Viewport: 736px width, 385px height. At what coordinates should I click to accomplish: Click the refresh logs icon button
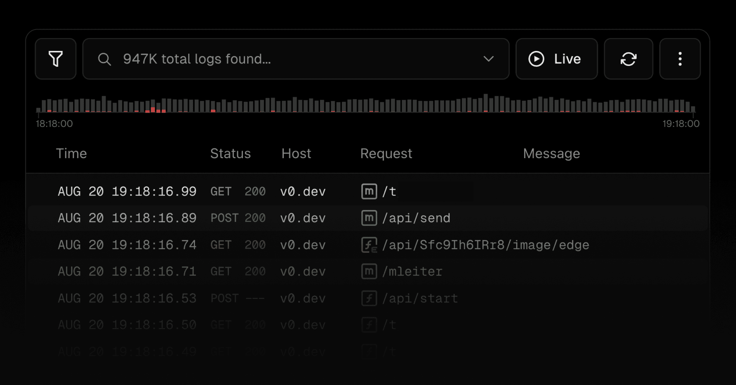[628, 59]
